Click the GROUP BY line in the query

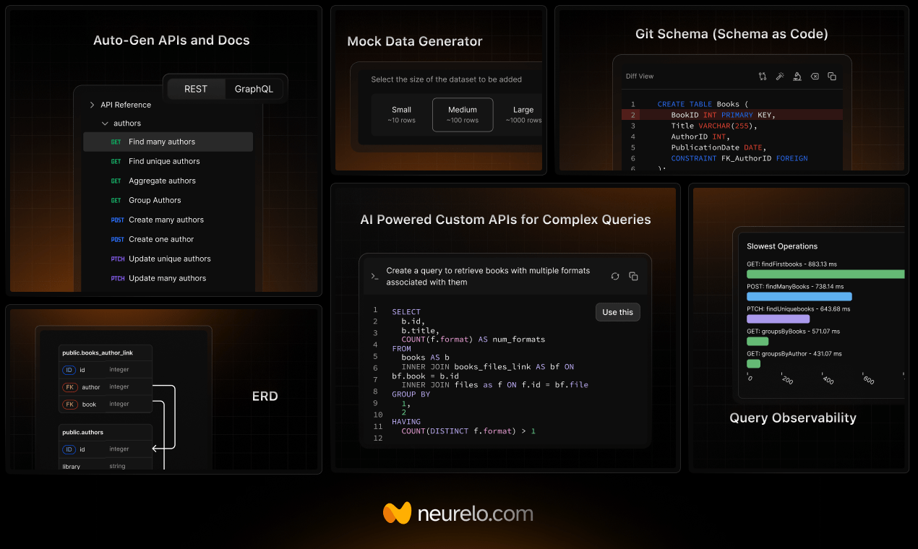pyautogui.click(x=411, y=394)
